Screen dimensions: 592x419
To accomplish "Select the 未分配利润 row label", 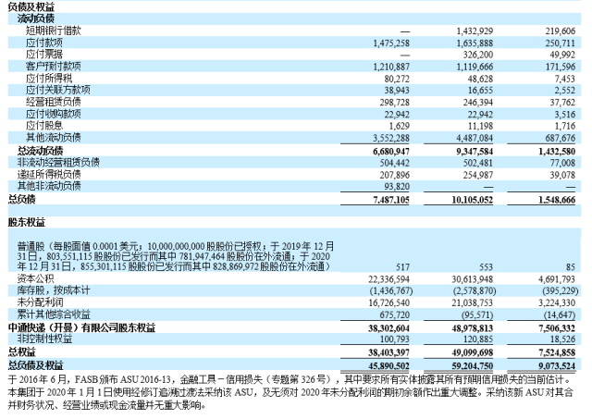I will point(40,302).
